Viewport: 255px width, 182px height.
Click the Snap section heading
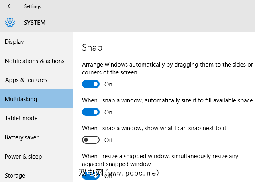pyautogui.click(x=92, y=47)
